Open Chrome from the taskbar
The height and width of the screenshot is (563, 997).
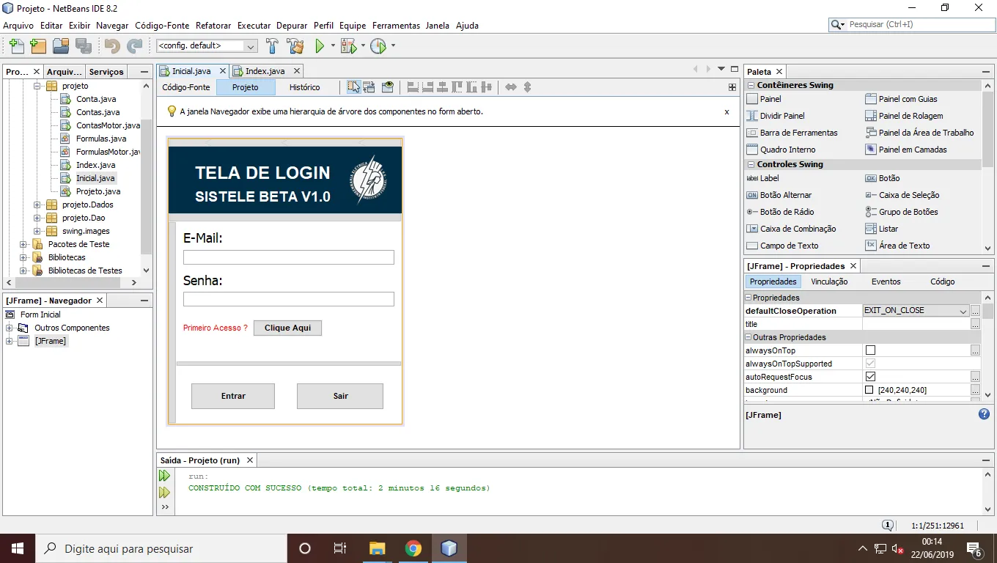pos(413,548)
